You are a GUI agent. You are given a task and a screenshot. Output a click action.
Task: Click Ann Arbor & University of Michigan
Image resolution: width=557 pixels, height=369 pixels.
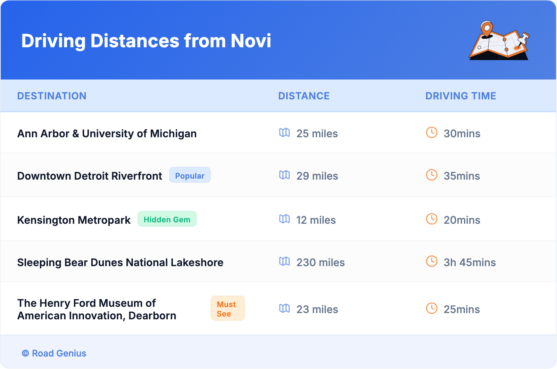[x=107, y=133]
